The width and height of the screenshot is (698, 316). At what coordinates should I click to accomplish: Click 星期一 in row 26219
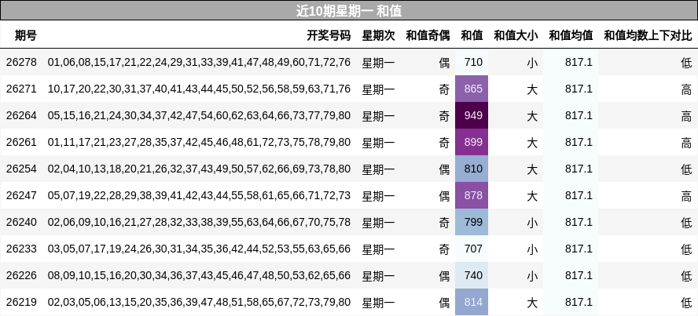coord(378,302)
